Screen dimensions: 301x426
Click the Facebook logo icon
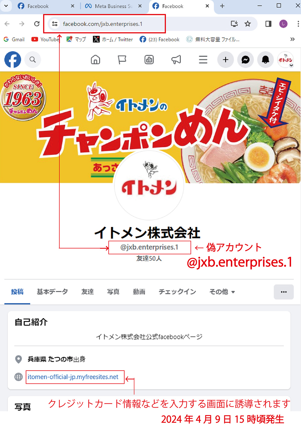point(13,59)
